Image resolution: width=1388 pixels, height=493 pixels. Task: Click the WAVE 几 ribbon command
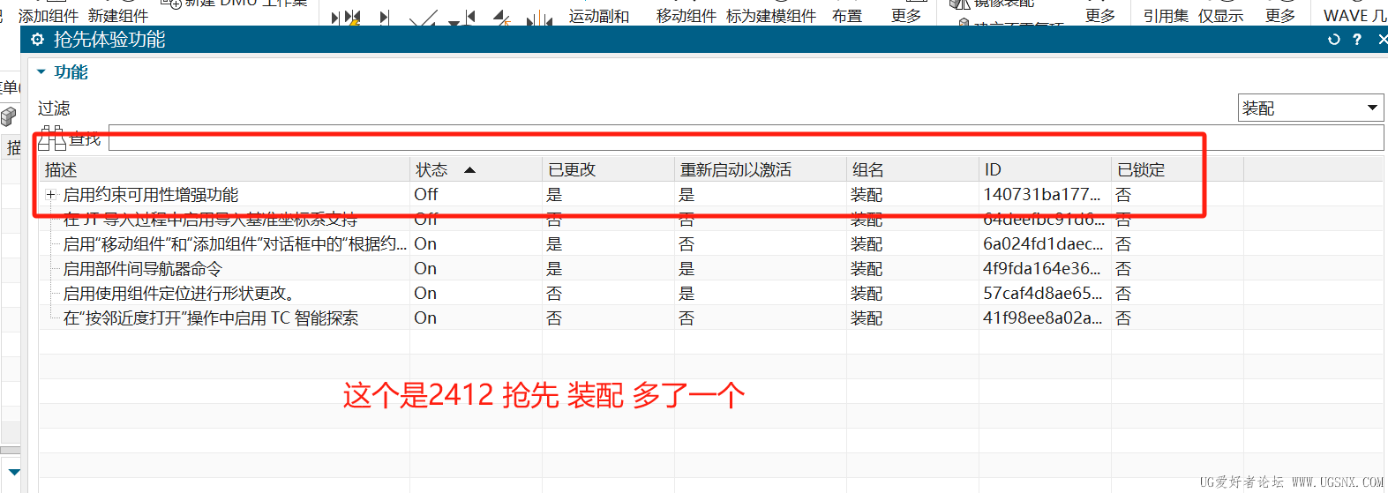click(1355, 16)
